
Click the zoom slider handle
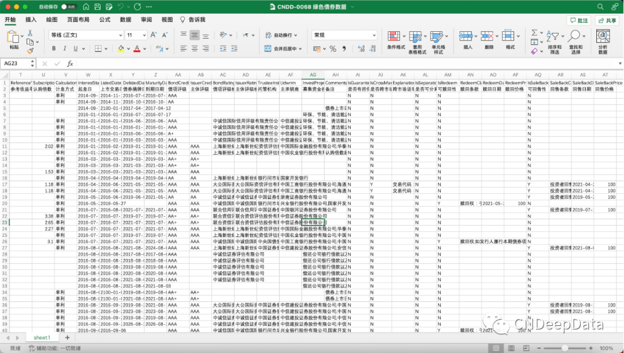(564, 348)
